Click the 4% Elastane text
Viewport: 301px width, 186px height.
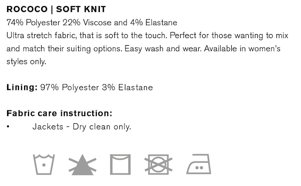click(154, 23)
